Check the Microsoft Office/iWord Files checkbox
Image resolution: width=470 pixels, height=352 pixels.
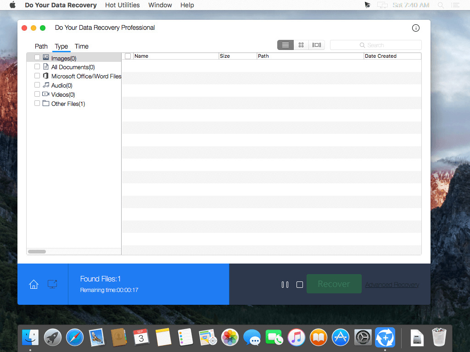coord(37,76)
